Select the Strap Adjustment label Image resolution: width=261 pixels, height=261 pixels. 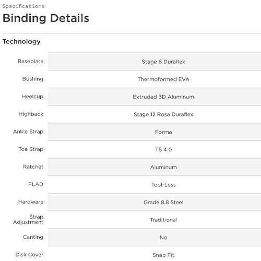coord(28,219)
